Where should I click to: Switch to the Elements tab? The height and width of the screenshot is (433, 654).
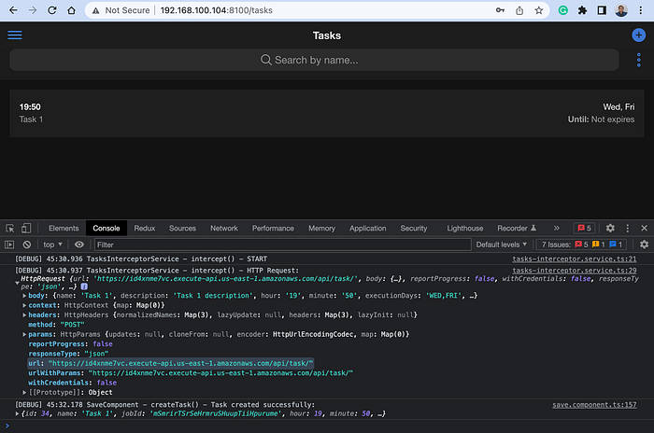(x=64, y=229)
